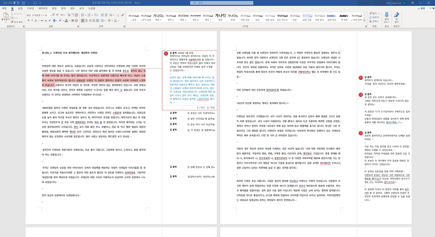Viewport: 435px width, 237px height.
Task: Click the Undo arrow in title bar
Action: click(x=29, y=3)
